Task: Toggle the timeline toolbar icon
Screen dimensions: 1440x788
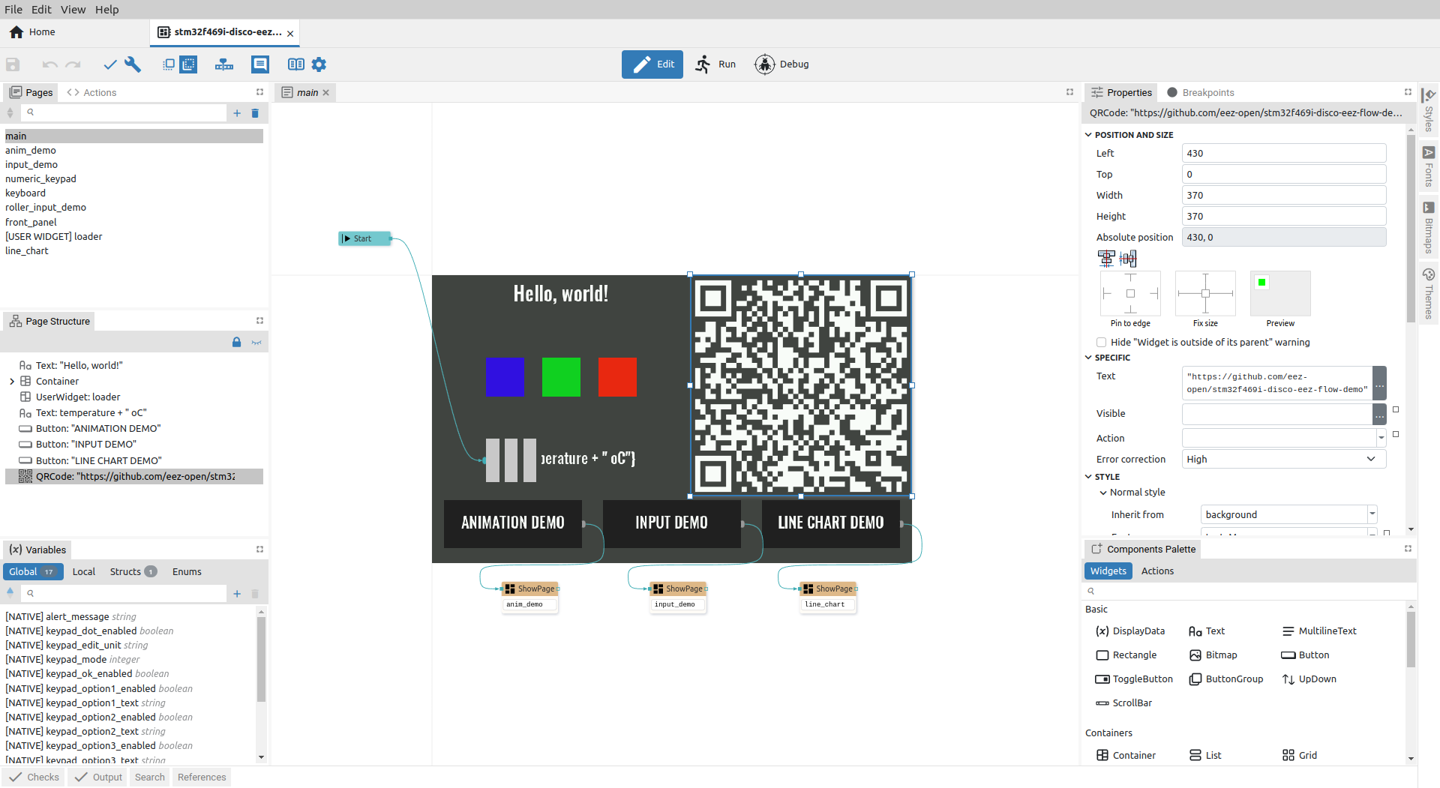Action: (x=224, y=64)
